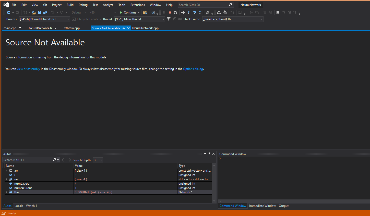Viewport: 370px width, 216px height.
Task: Click the Step Over icon
Action: click(x=194, y=12)
